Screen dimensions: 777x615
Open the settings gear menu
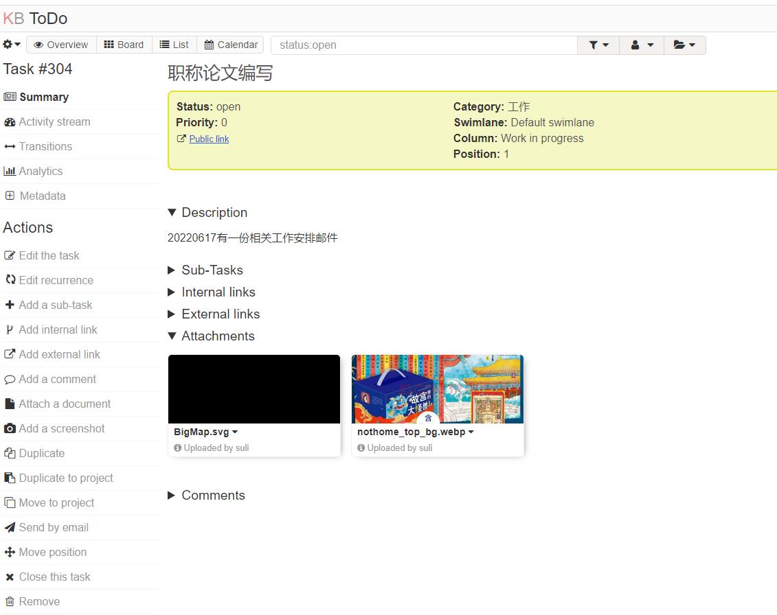click(10, 44)
